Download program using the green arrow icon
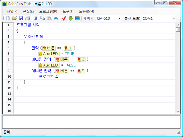The image size is (183, 137). (70, 19)
